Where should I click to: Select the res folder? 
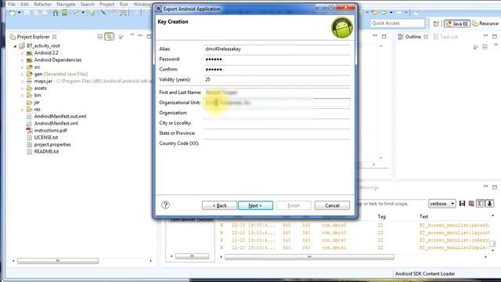click(x=37, y=110)
